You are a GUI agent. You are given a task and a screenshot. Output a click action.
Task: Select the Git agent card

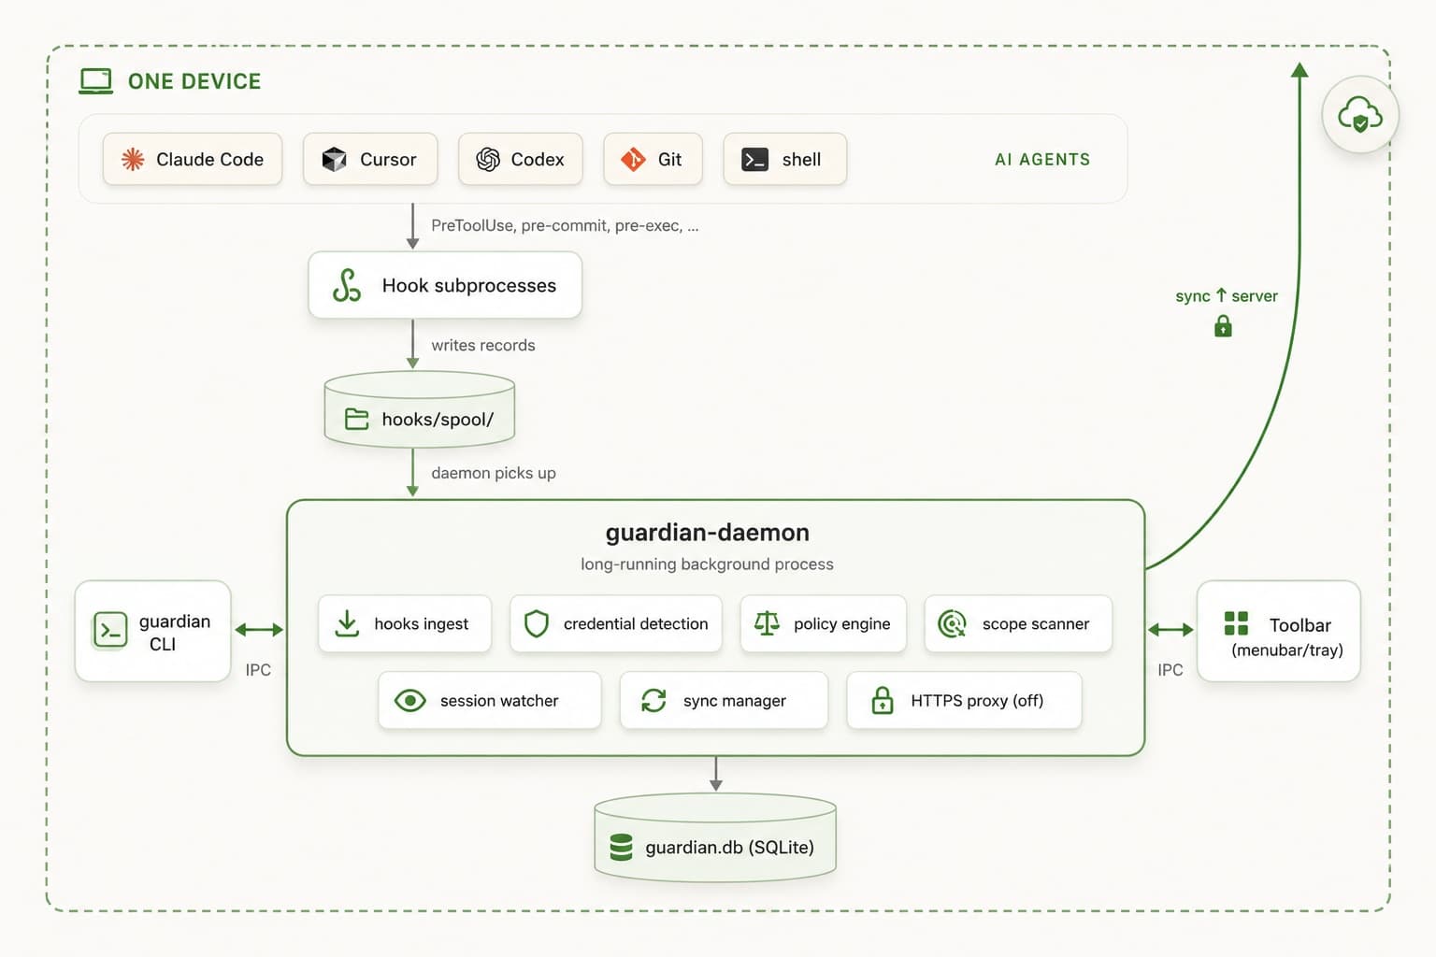[653, 159]
